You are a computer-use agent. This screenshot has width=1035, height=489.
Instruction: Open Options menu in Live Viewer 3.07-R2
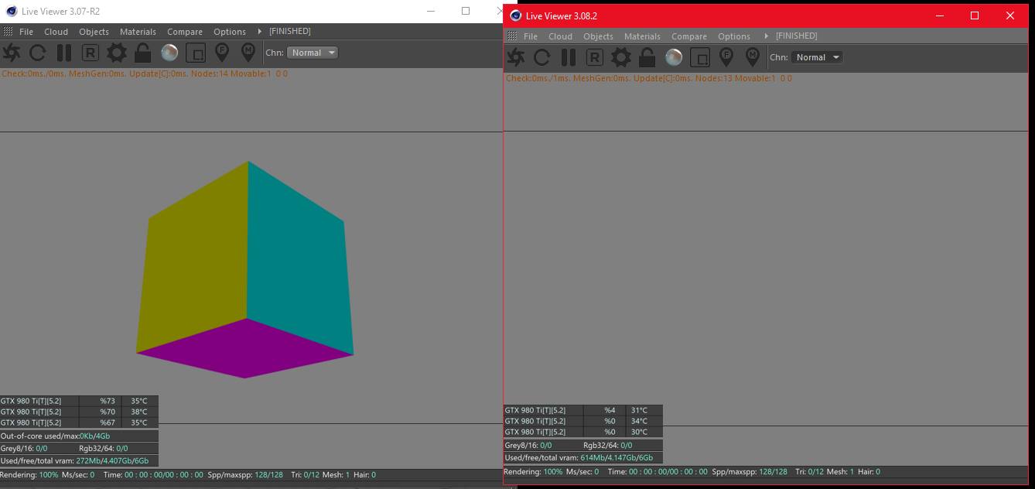[x=230, y=32]
